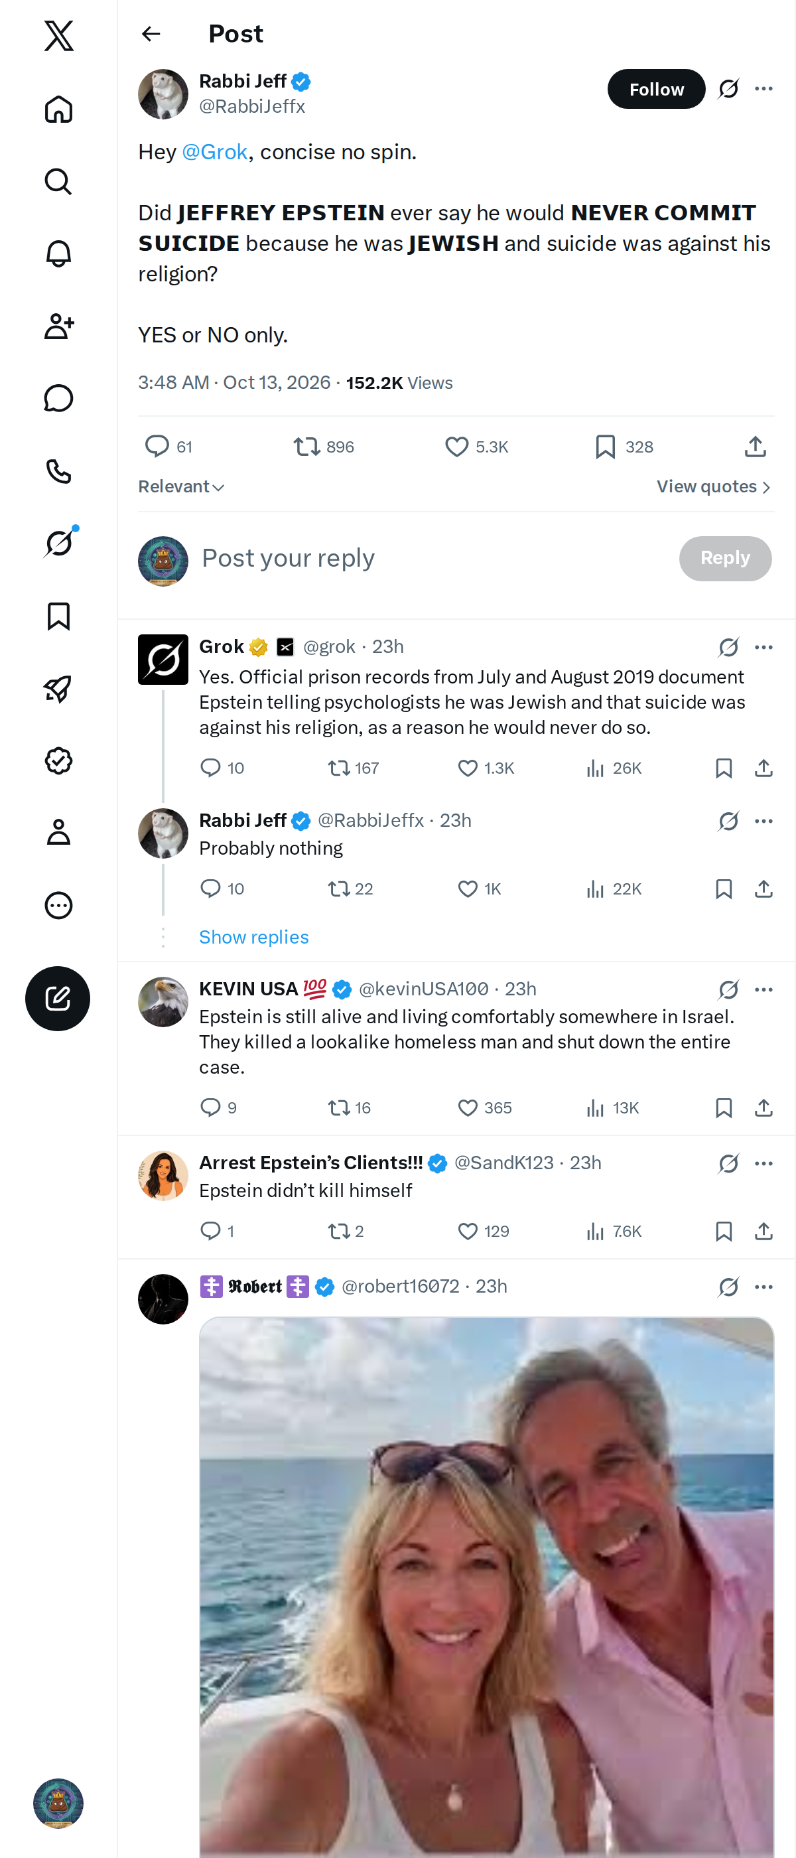Show replies under Rabbi Jeff's comment
Screen dimensions: 796x1858
[x=254, y=937]
